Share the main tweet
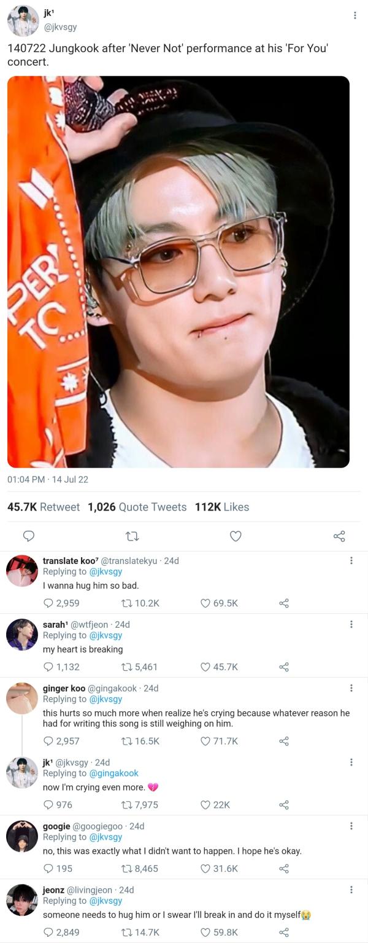 tap(339, 536)
